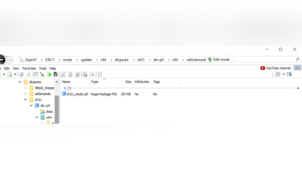The height and width of the screenshot is (170, 302).
Task: Click the red and green blocks toolbar icon
Action: coord(42,74)
